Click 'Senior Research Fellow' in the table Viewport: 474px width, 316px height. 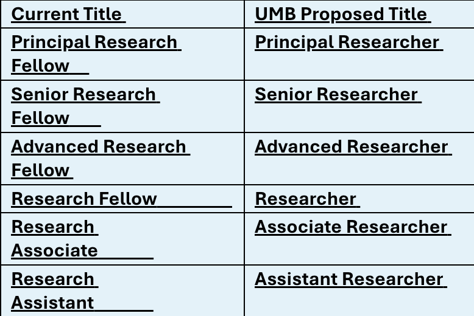[x=83, y=106]
